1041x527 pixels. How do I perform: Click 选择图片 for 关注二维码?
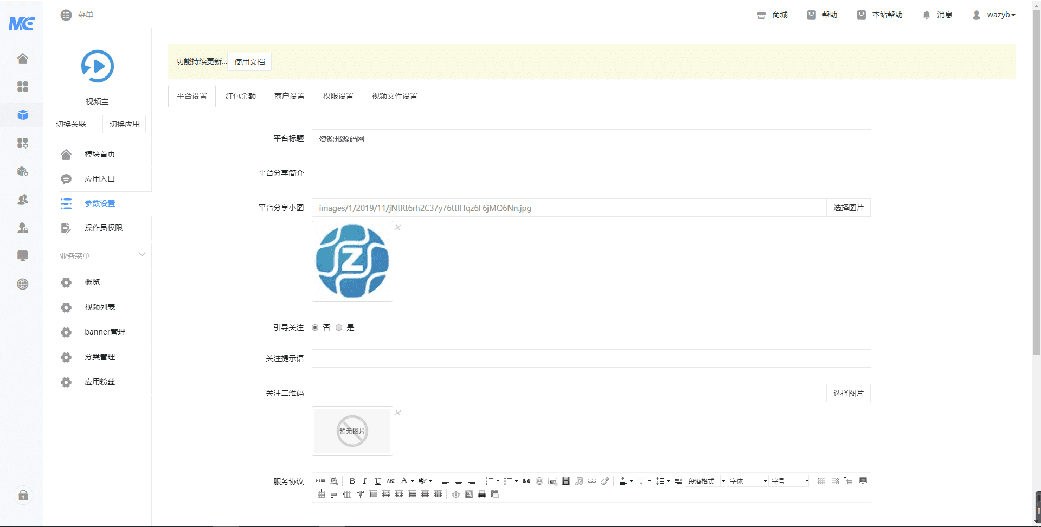(x=849, y=393)
